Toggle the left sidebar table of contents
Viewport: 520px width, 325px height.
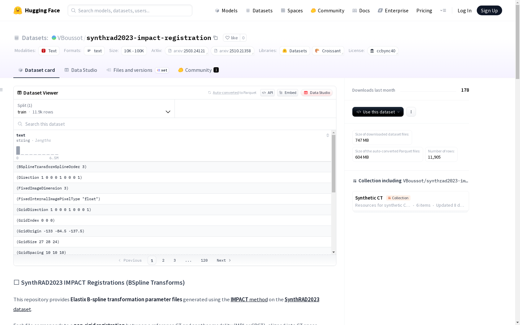(2, 90)
